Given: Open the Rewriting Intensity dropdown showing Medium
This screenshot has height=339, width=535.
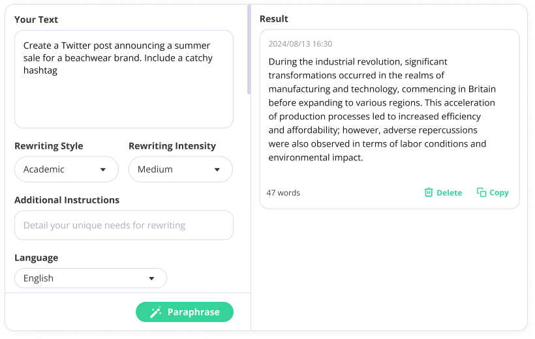Looking at the screenshot, I should [181, 169].
